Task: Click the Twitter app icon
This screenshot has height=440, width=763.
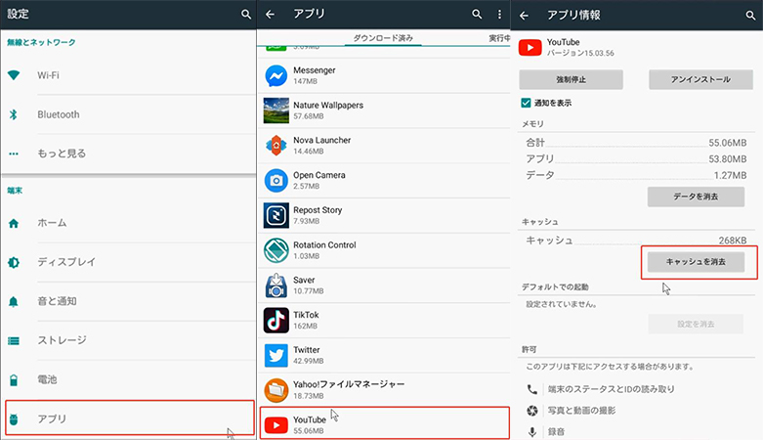Action: pos(276,355)
